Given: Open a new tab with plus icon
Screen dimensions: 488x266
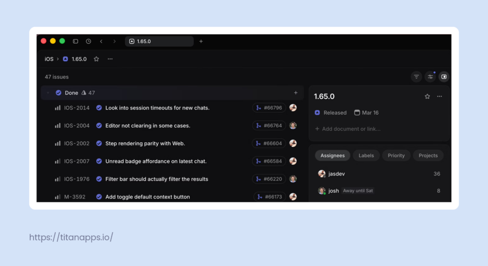Looking at the screenshot, I should (x=201, y=41).
